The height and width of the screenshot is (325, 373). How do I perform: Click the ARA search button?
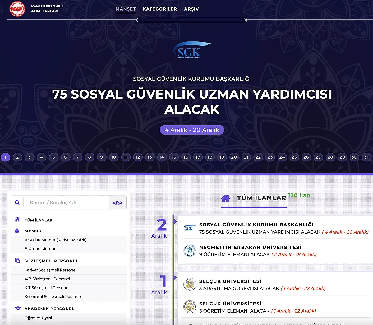coord(117,203)
